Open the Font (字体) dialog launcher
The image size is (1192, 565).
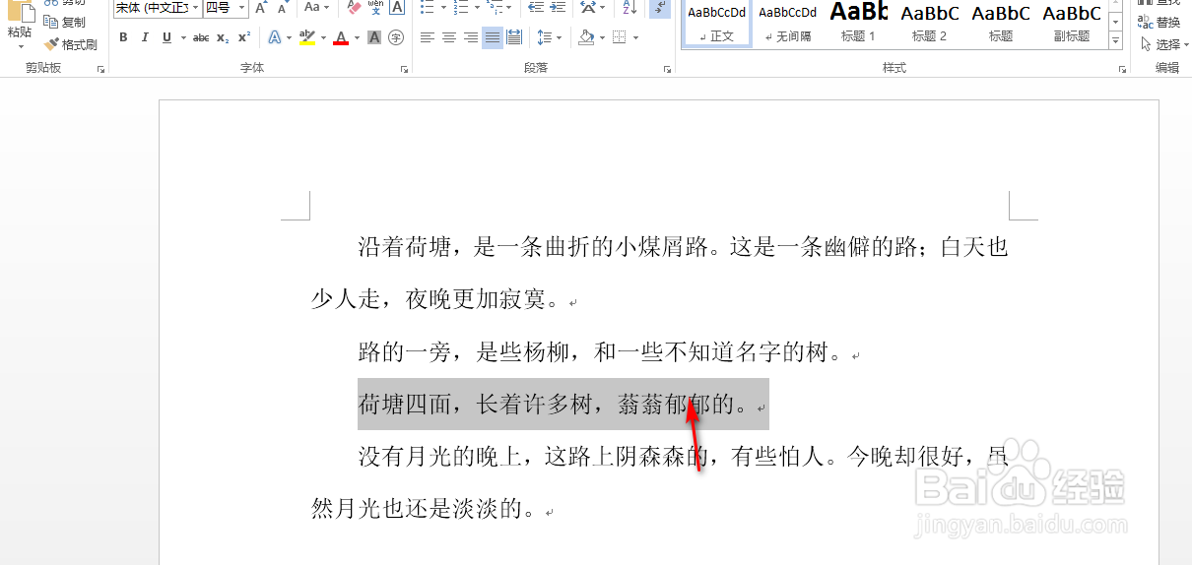[405, 69]
